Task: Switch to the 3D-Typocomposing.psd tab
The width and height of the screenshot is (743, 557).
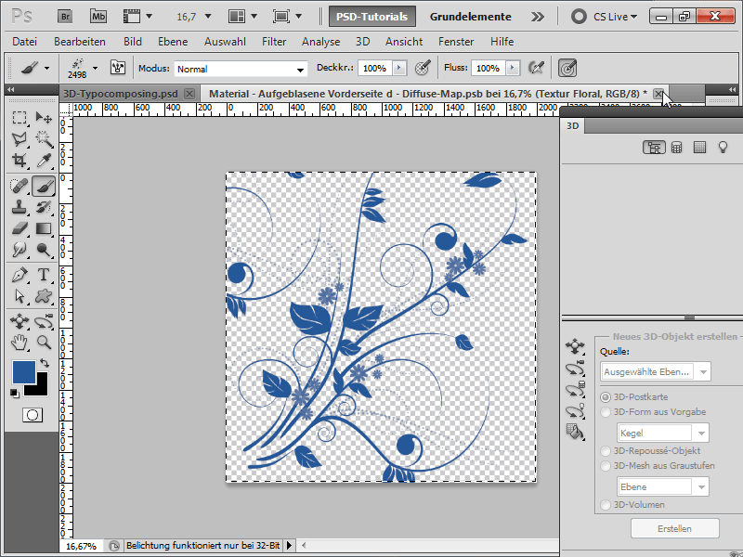Action: tap(121, 94)
